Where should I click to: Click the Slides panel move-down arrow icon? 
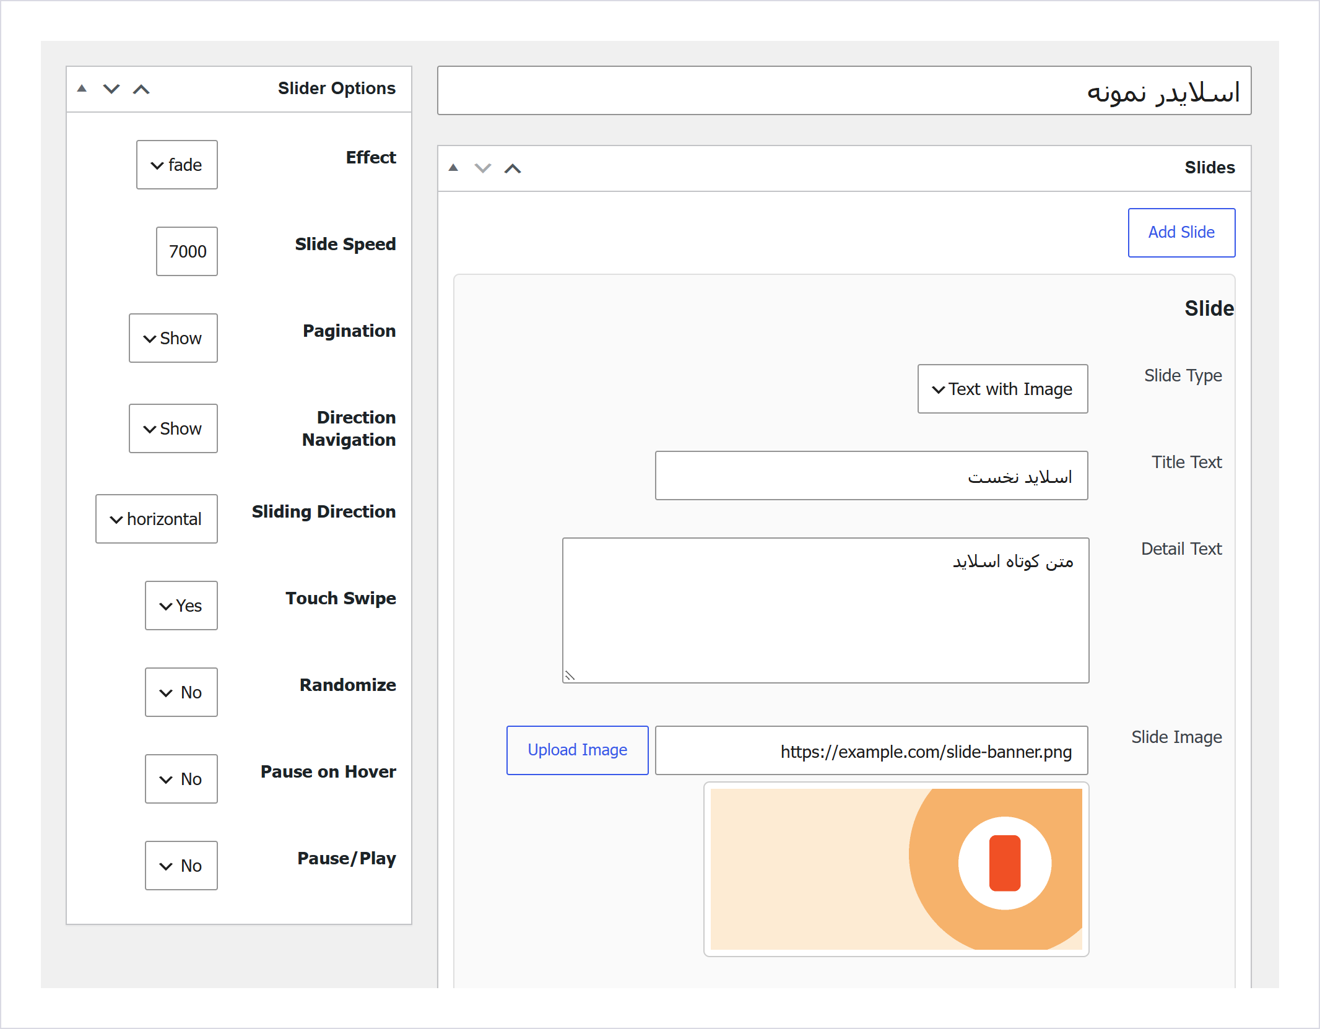click(x=483, y=168)
